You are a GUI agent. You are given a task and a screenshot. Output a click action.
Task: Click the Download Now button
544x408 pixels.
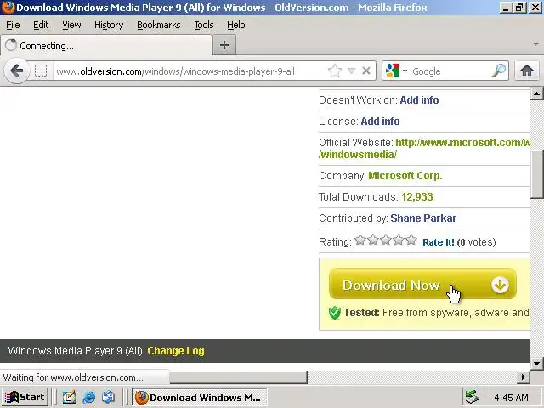[422, 284]
